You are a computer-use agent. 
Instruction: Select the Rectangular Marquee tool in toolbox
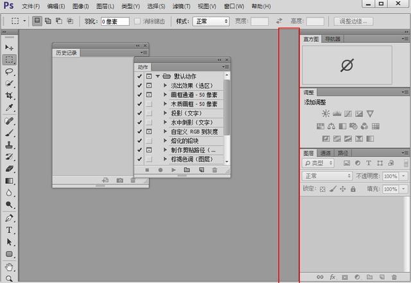(x=10, y=60)
